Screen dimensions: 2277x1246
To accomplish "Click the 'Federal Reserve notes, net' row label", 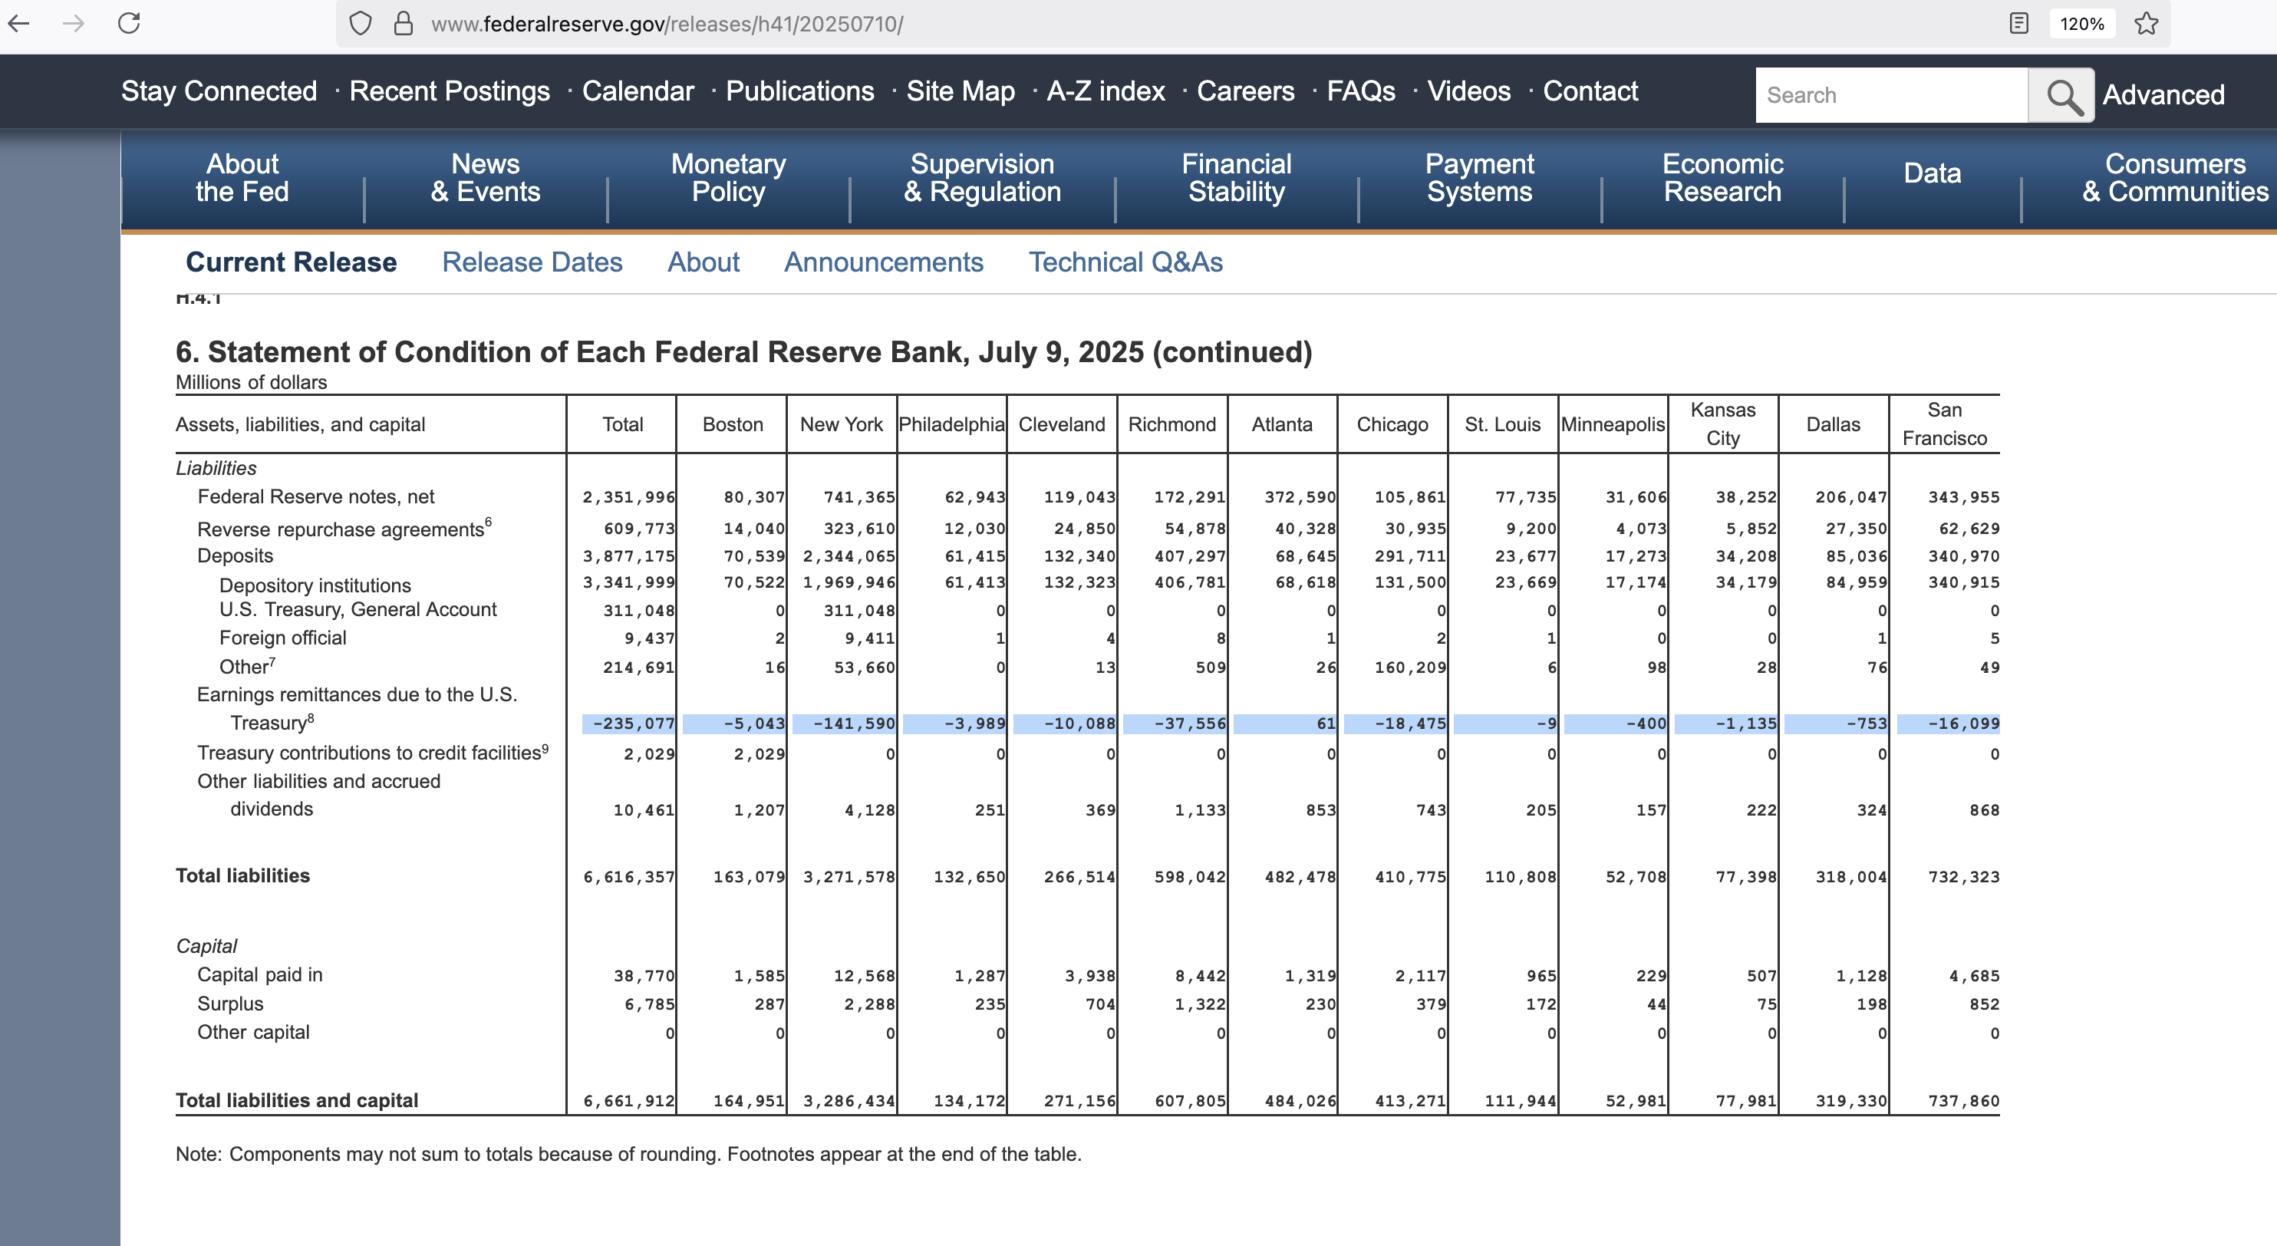I will pyautogui.click(x=315, y=496).
